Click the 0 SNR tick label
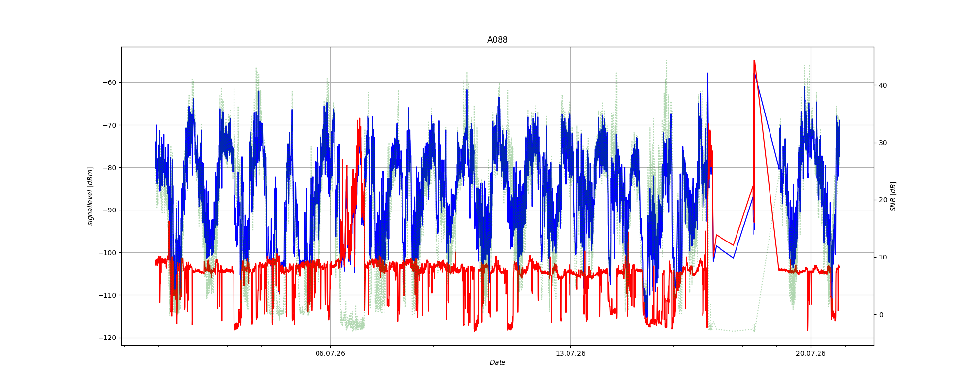971x388 pixels. 881,315
